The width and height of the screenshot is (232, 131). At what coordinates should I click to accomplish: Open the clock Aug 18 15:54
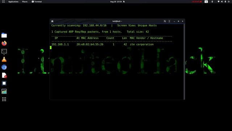(116, 1)
